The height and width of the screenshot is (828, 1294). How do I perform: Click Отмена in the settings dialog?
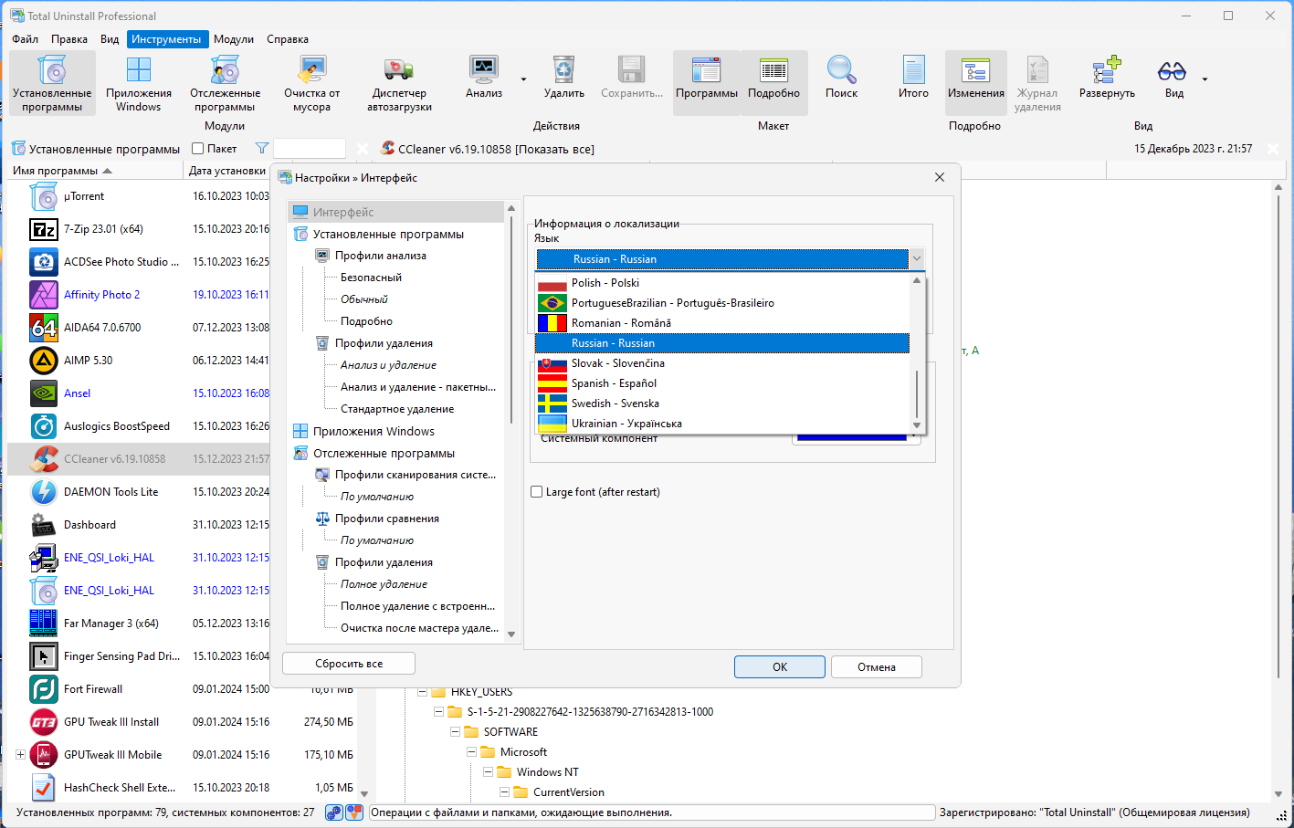[877, 667]
